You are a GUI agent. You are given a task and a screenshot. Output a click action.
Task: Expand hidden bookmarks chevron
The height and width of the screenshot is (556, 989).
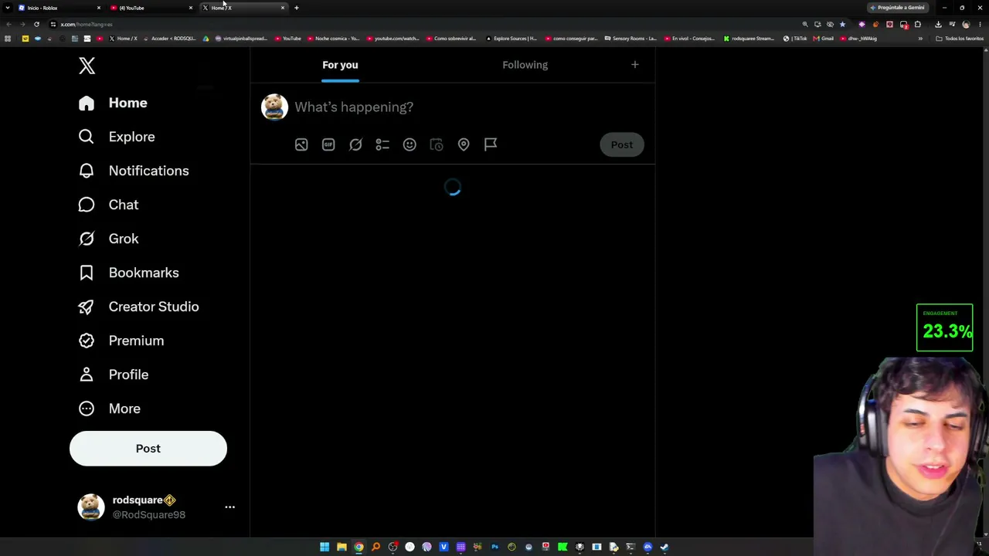(920, 39)
